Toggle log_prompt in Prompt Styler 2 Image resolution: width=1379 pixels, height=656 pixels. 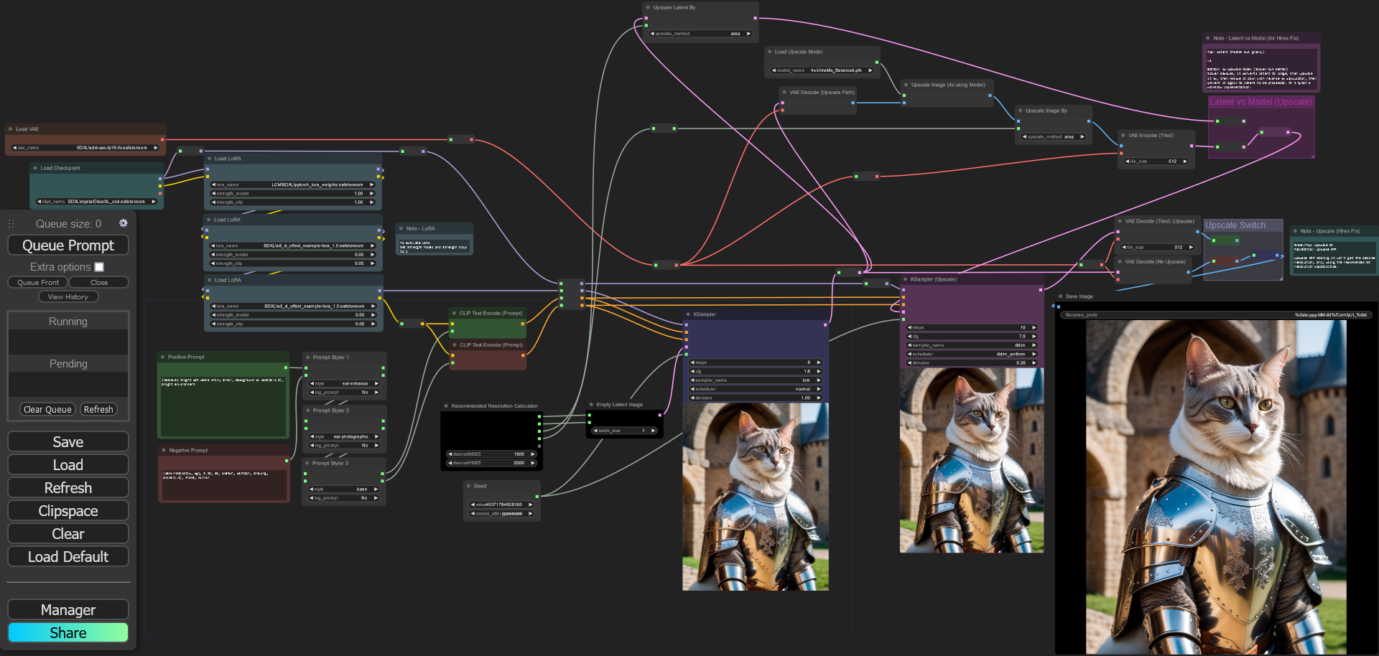click(x=345, y=445)
